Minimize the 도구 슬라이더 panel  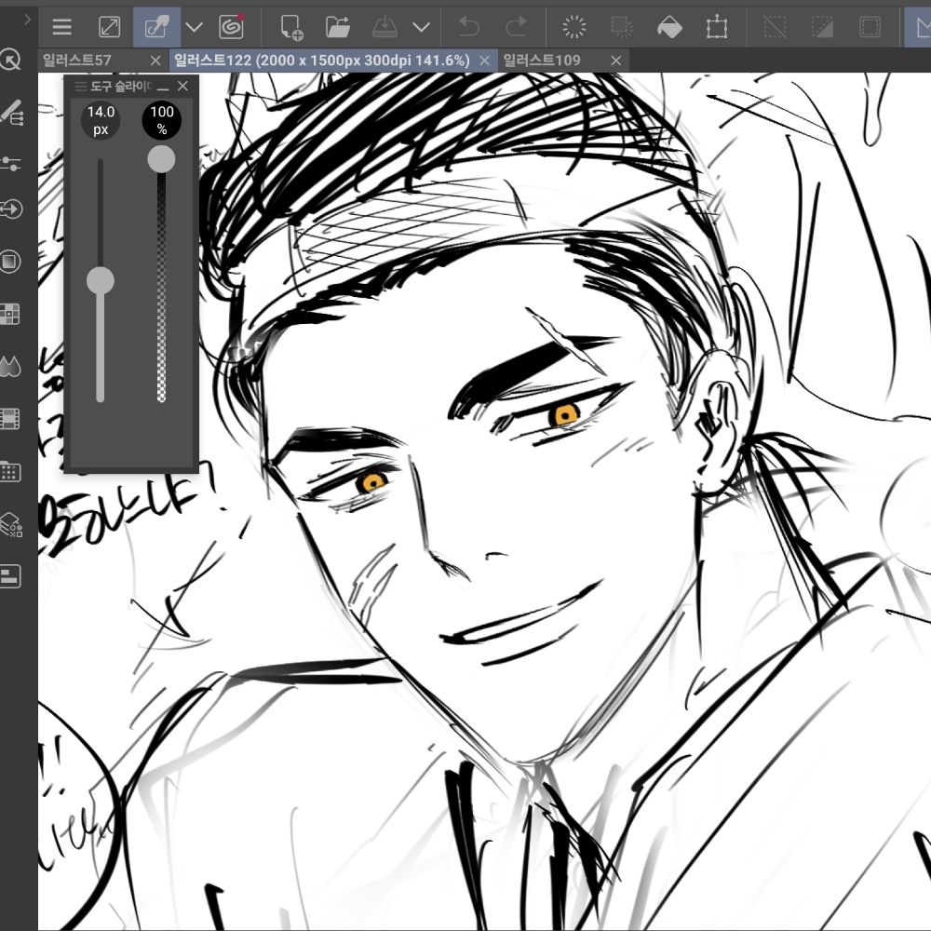[x=163, y=88]
